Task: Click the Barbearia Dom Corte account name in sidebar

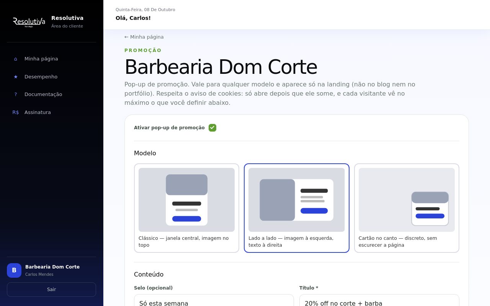Action: coord(52,267)
